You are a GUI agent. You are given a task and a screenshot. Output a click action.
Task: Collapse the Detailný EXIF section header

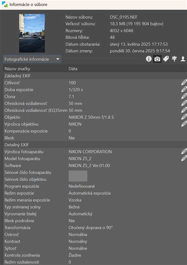tap(95, 145)
